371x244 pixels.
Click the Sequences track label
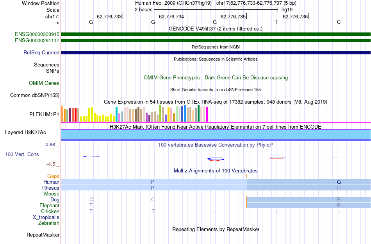pos(46,65)
